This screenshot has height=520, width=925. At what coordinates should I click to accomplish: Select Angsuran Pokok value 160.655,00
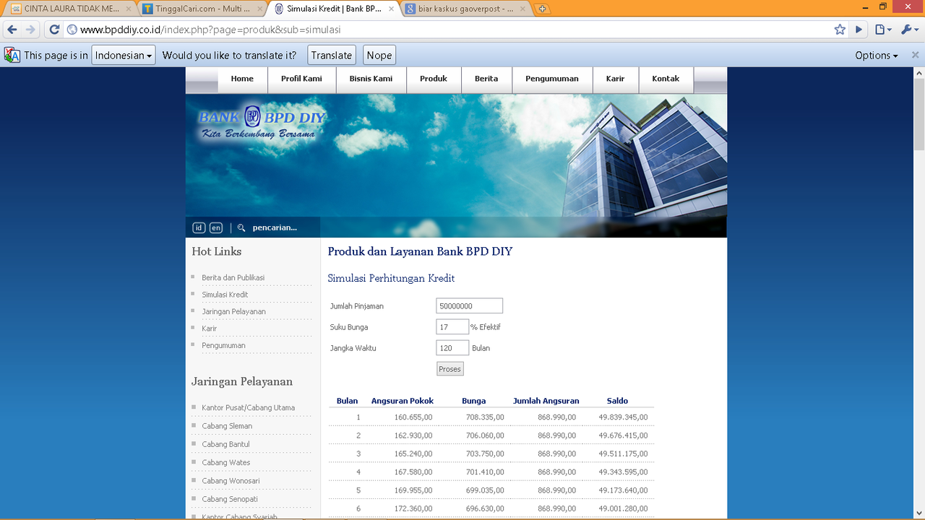pyautogui.click(x=413, y=417)
